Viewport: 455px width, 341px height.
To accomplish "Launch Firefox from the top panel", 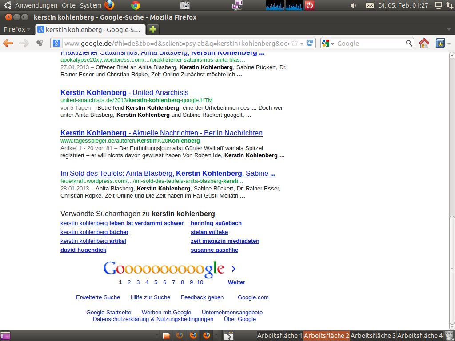I will pyautogui.click(x=109, y=5).
